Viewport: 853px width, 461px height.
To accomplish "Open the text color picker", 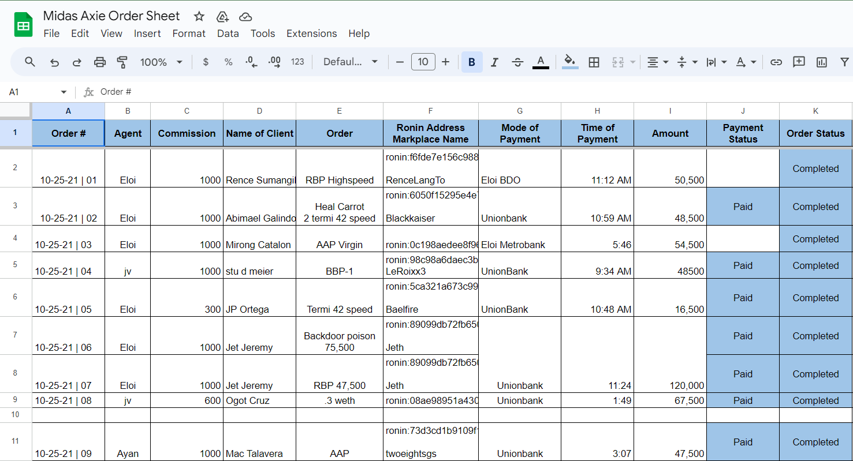I will coord(541,62).
